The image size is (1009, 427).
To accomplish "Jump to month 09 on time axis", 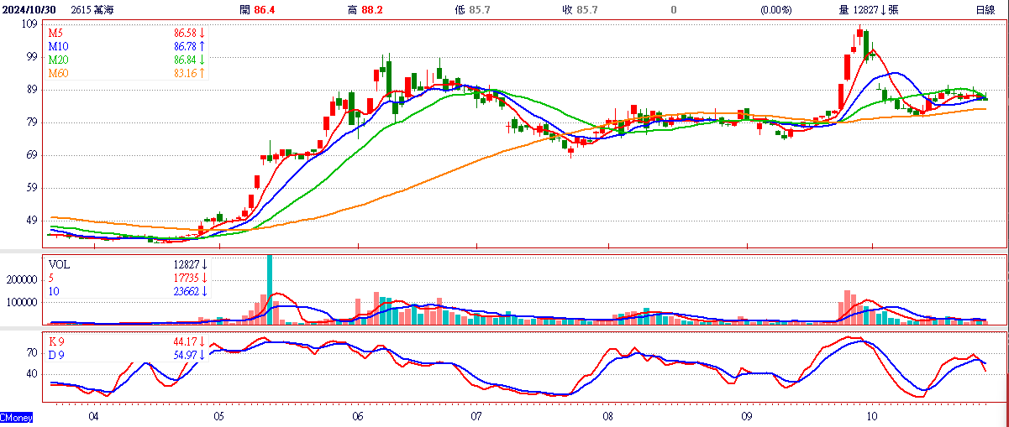I will click(x=746, y=415).
